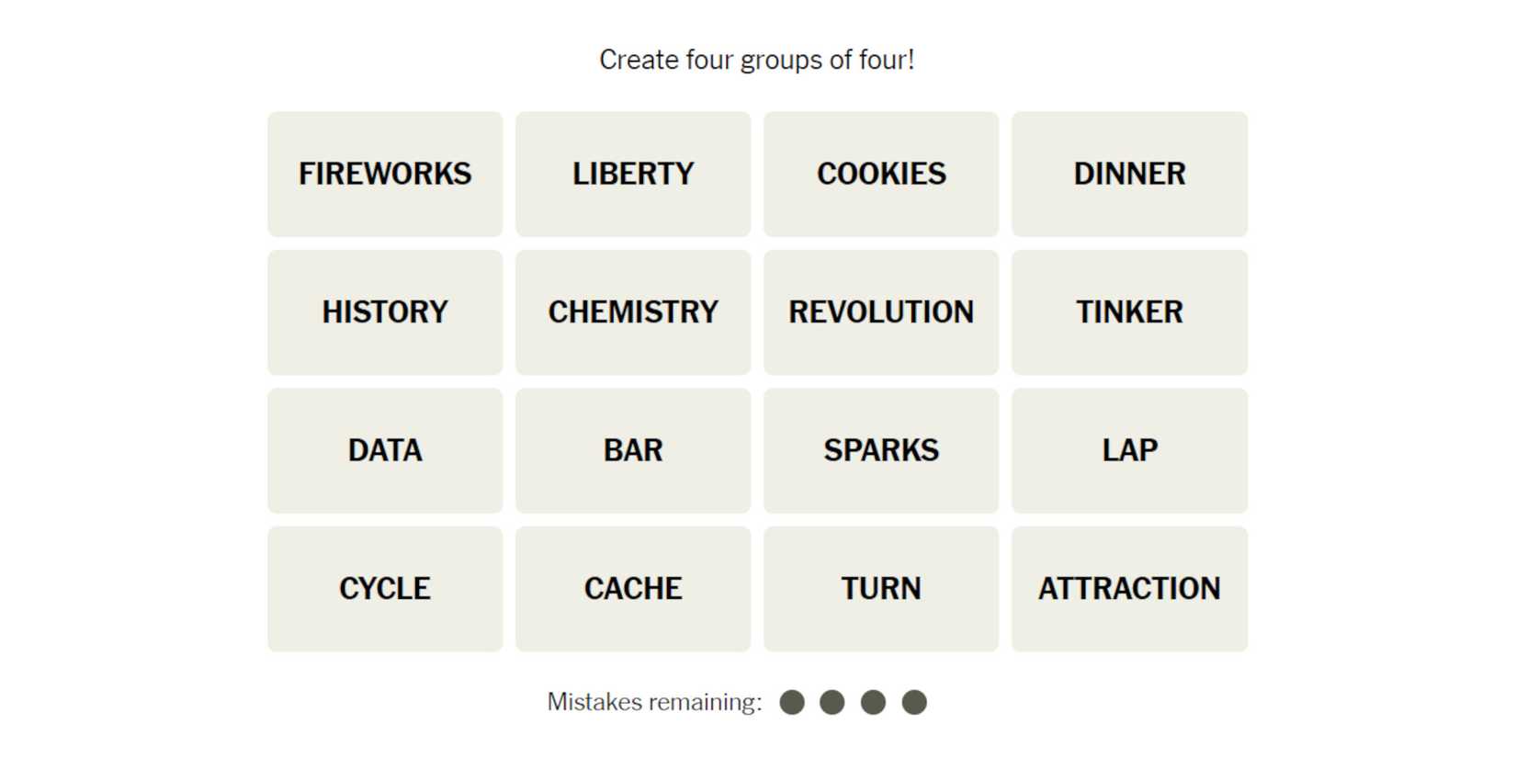The image size is (1516, 758).
Task: Choose the LAP tile
Action: point(1129,451)
